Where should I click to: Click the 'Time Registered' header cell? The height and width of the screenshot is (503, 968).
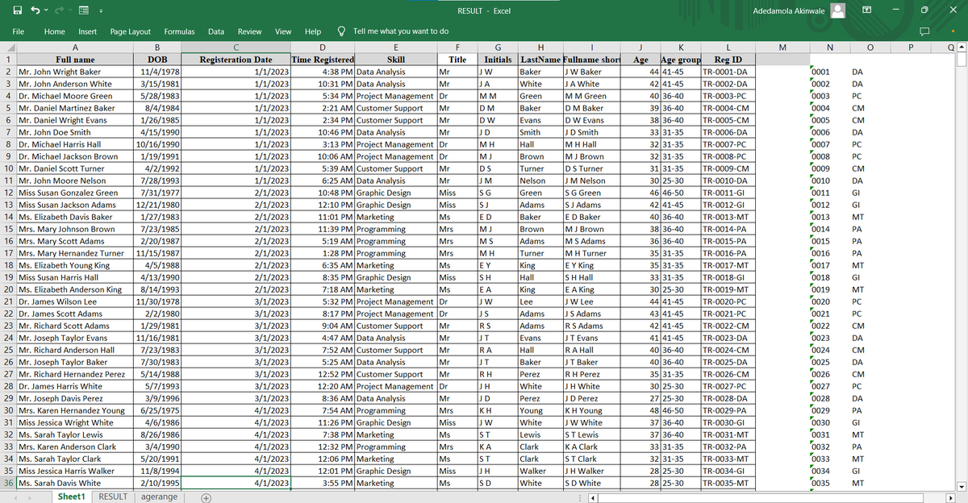[x=323, y=60]
